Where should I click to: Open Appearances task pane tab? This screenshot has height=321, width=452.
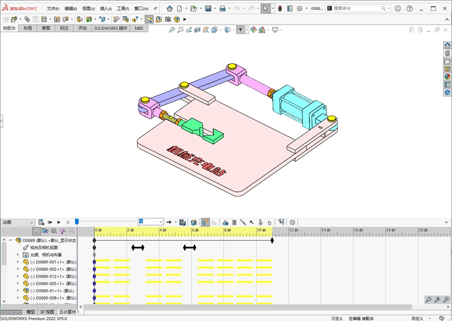[x=447, y=77]
